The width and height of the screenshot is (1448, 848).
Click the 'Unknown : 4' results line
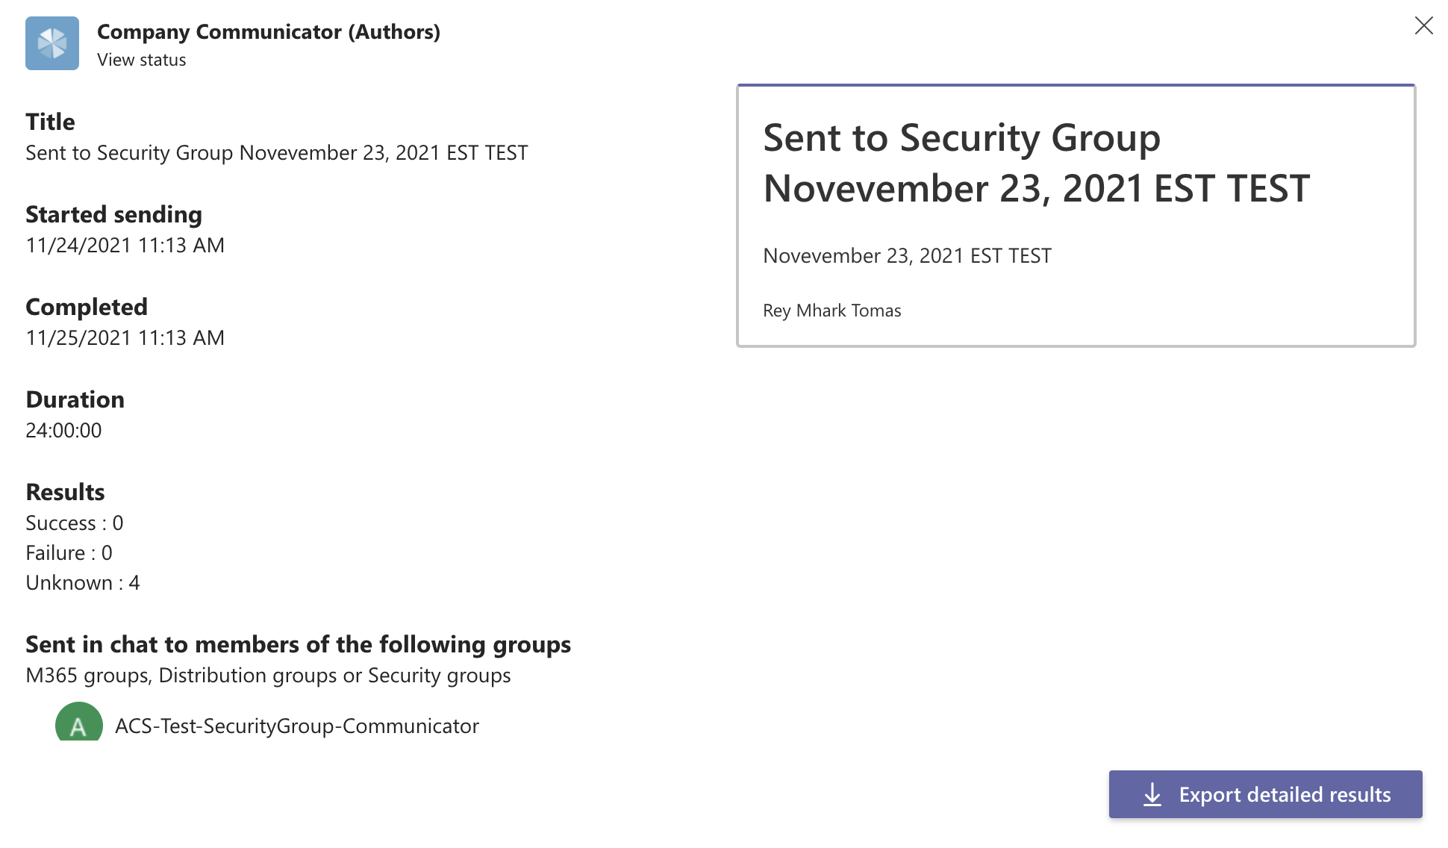[x=83, y=582]
